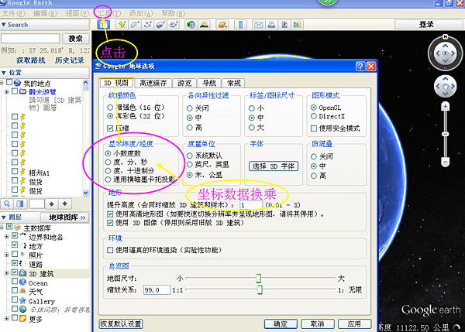The width and height of the screenshot is (465, 332).
Task: Open the 文件 menu
Action: click(13, 13)
